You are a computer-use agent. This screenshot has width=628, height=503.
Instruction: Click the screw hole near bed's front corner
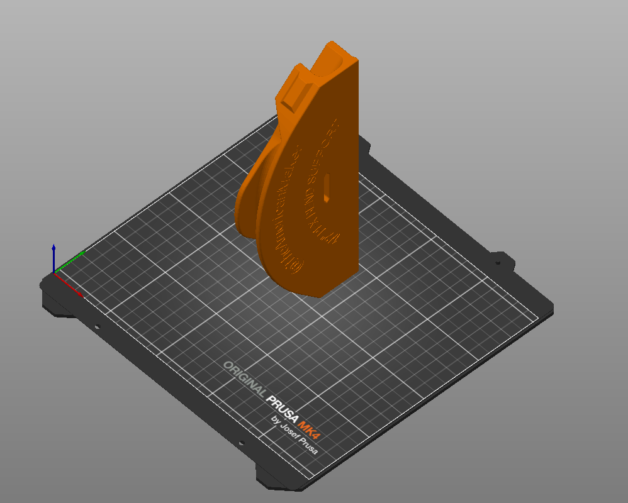pos(240,443)
